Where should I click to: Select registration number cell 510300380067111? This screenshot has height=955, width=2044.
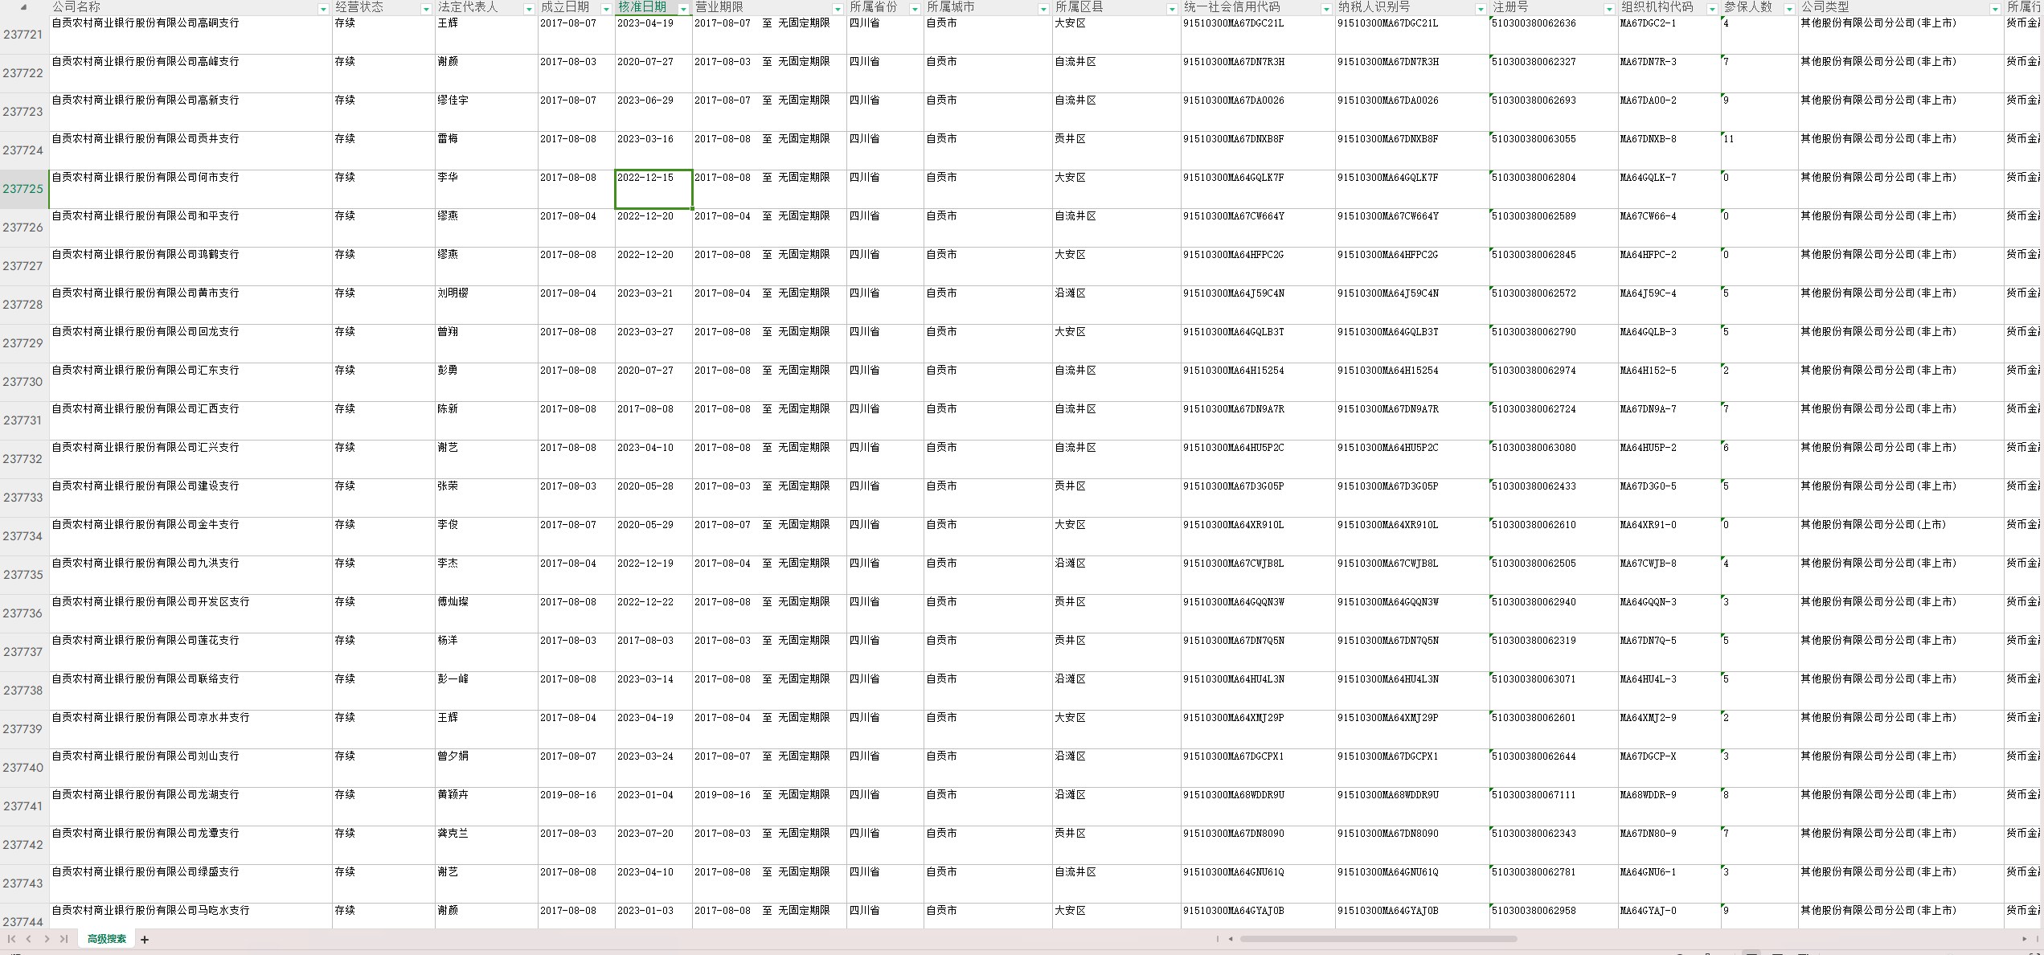point(1554,806)
